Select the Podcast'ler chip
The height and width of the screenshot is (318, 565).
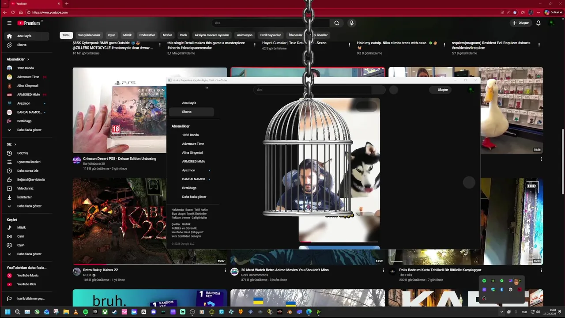(x=147, y=35)
